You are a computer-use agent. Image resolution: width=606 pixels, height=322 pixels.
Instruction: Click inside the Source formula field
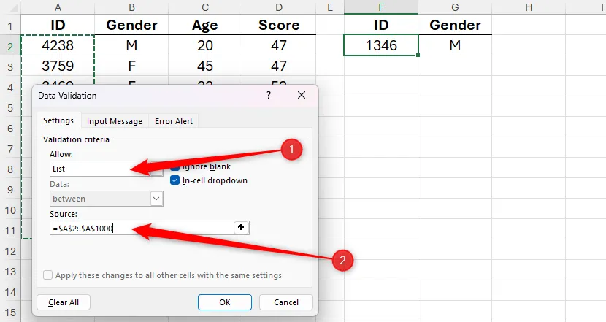point(139,229)
